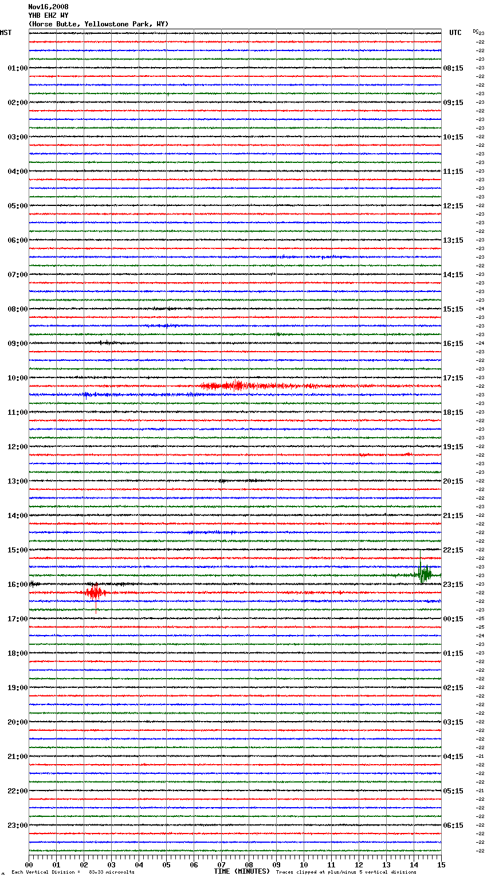Click the '21:15' UTC time label

tap(453, 516)
